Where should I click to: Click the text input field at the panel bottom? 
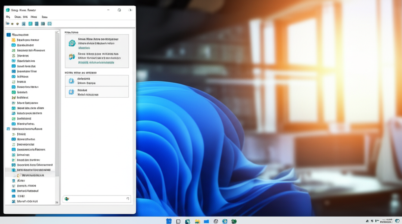pyautogui.click(x=97, y=199)
